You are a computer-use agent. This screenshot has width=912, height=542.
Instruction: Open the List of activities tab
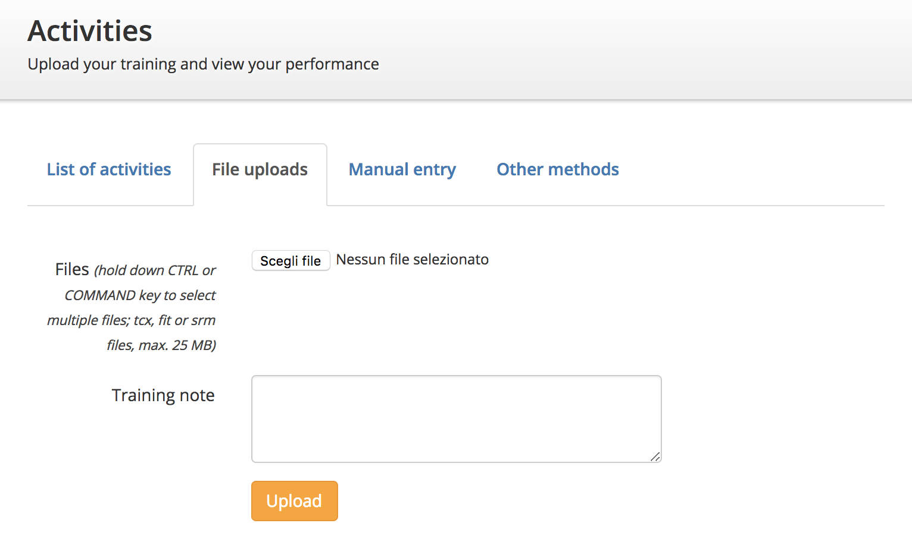click(x=109, y=169)
